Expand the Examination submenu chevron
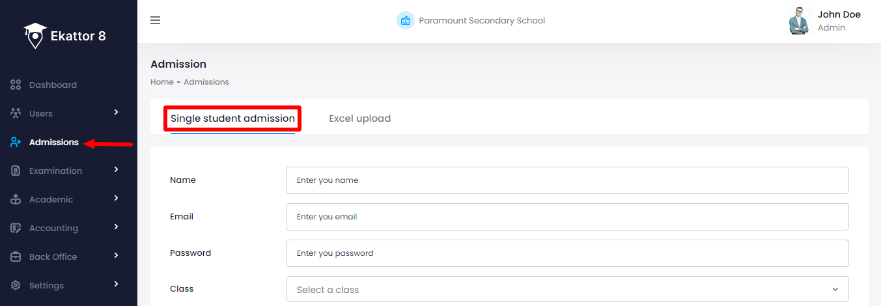Viewport: 881px width, 306px height. [x=117, y=170]
